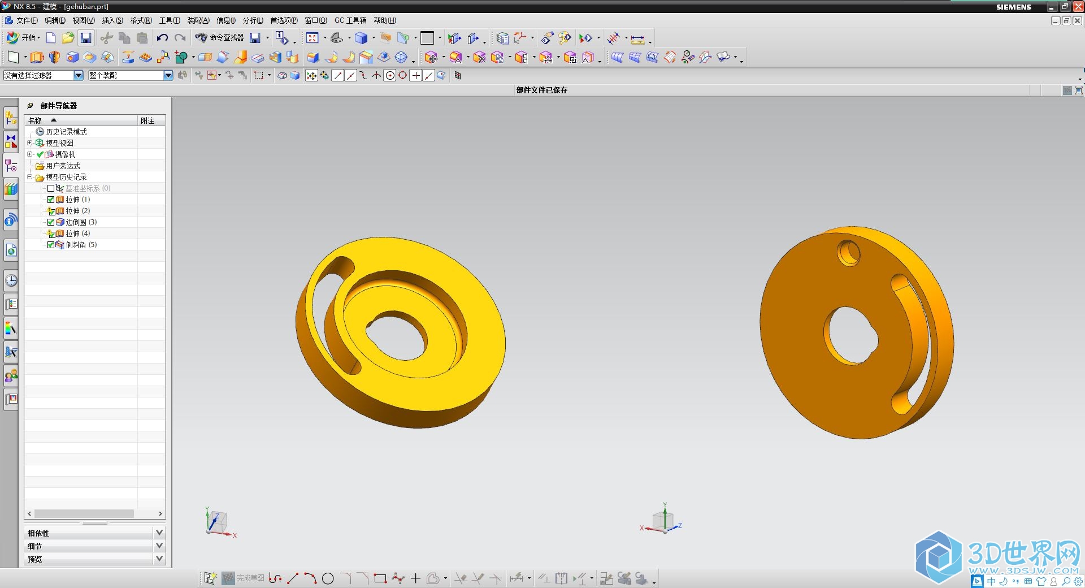The width and height of the screenshot is (1085, 588).
Task: Click the Save file icon
Action: tap(86, 38)
